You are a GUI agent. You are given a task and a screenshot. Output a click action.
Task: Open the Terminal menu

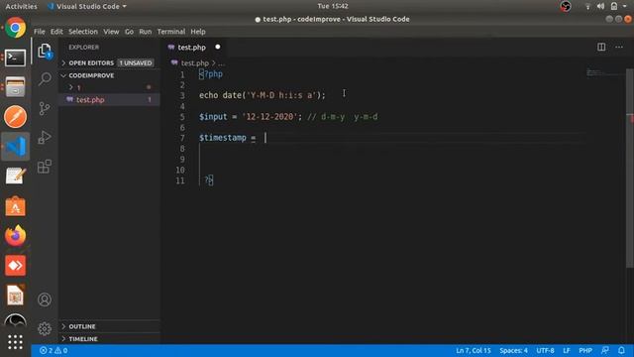point(171,32)
